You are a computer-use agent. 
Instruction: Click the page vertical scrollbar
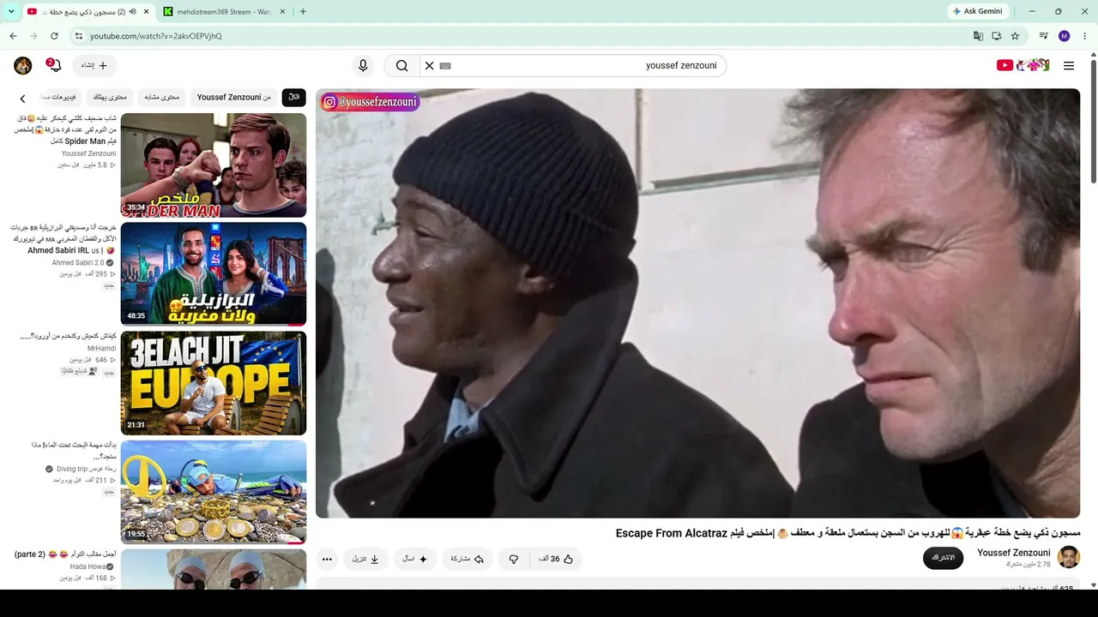(1093, 120)
